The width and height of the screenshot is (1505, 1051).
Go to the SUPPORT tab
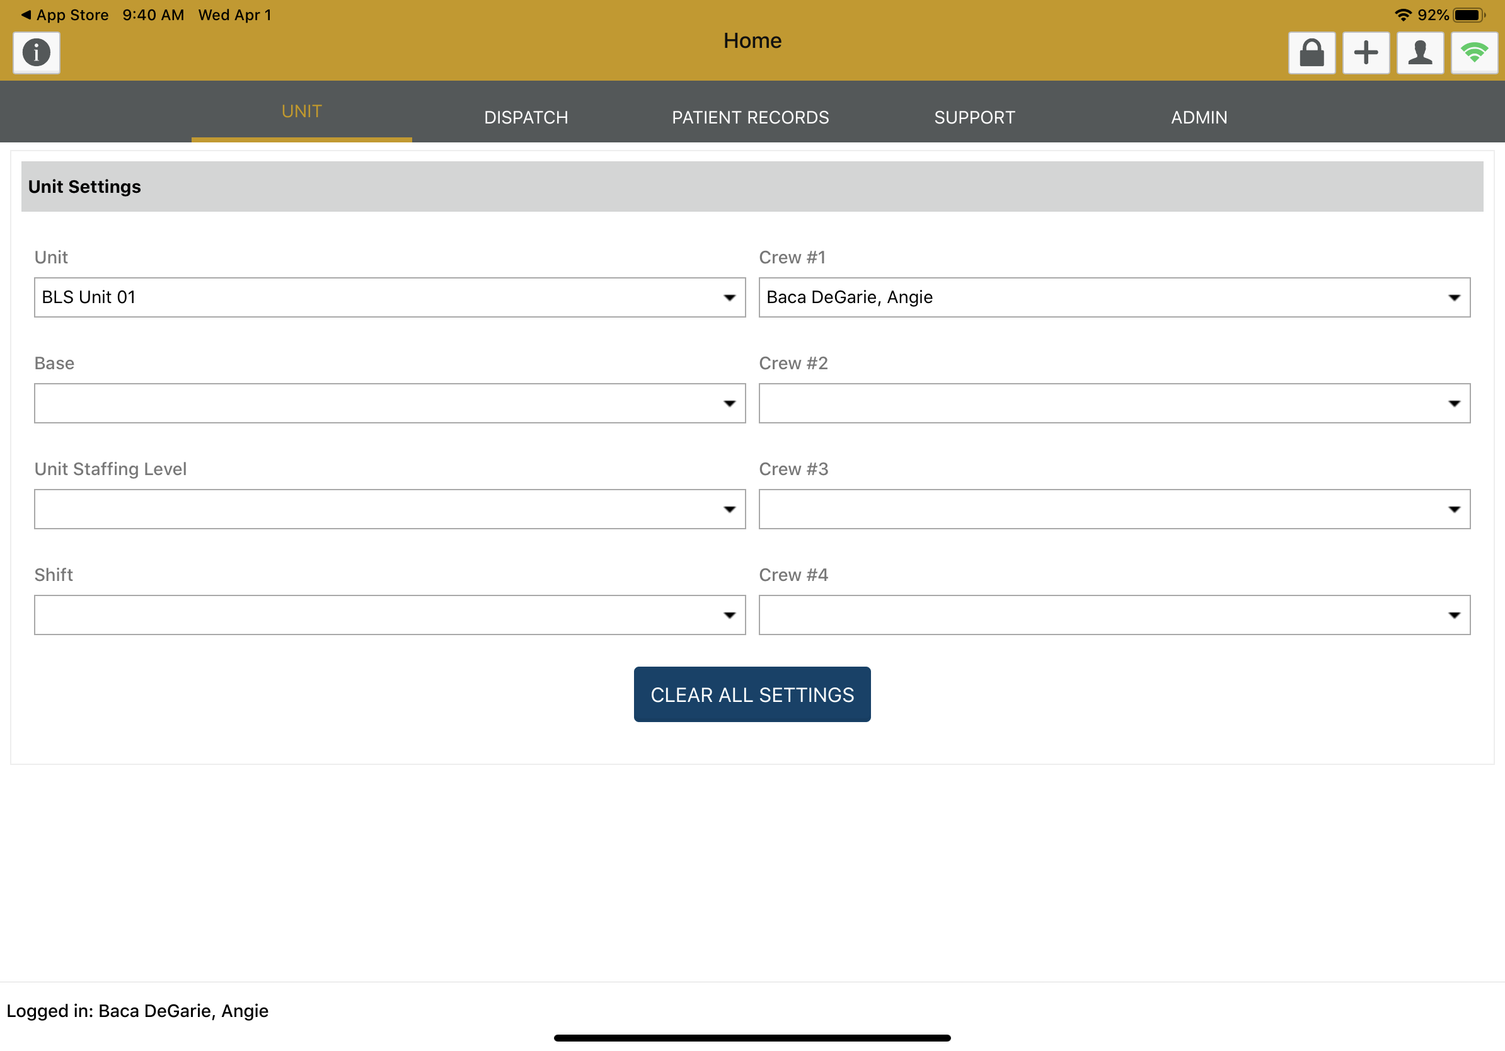[x=974, y=117]
